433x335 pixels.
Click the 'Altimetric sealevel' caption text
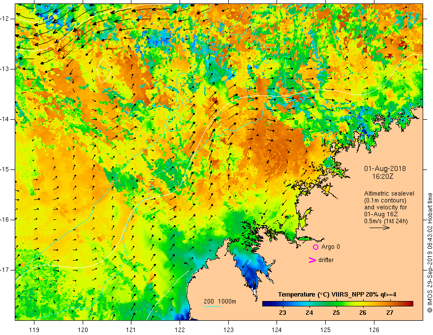tap(389, 194)
